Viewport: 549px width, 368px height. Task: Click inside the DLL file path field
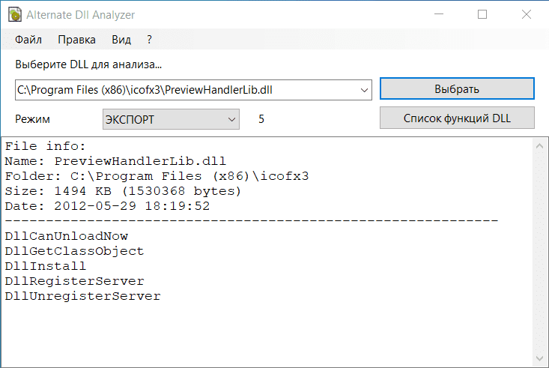click(x=187, y=90)
